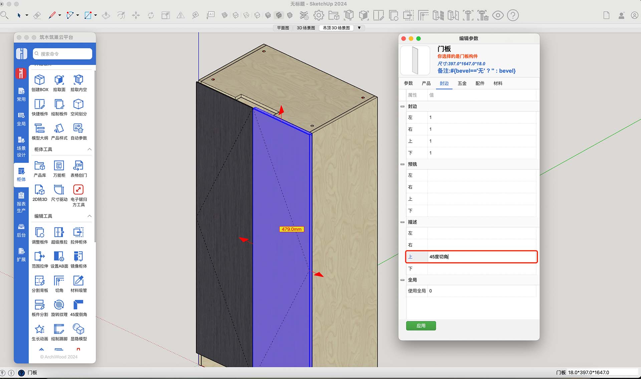Choose the 范围拉伸 tool
641x379 pixels.
pyautogui.click(x=40, y=256)
